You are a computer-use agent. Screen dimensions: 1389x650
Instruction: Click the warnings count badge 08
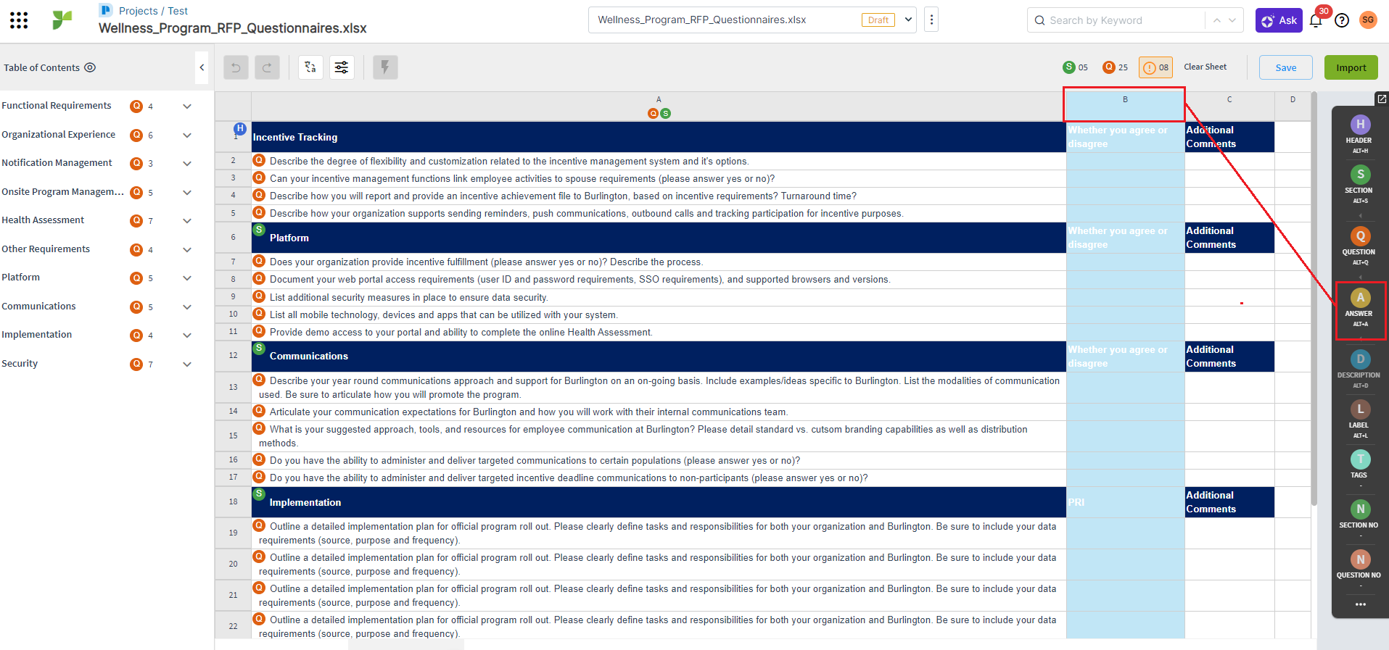pyautogui.click(x=1155, y=67)
